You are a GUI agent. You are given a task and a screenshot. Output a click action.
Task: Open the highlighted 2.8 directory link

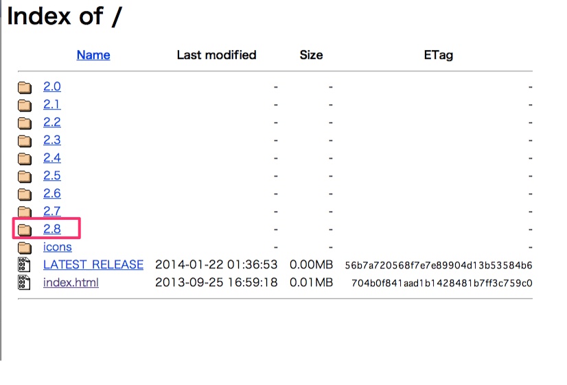coord(52,229)
